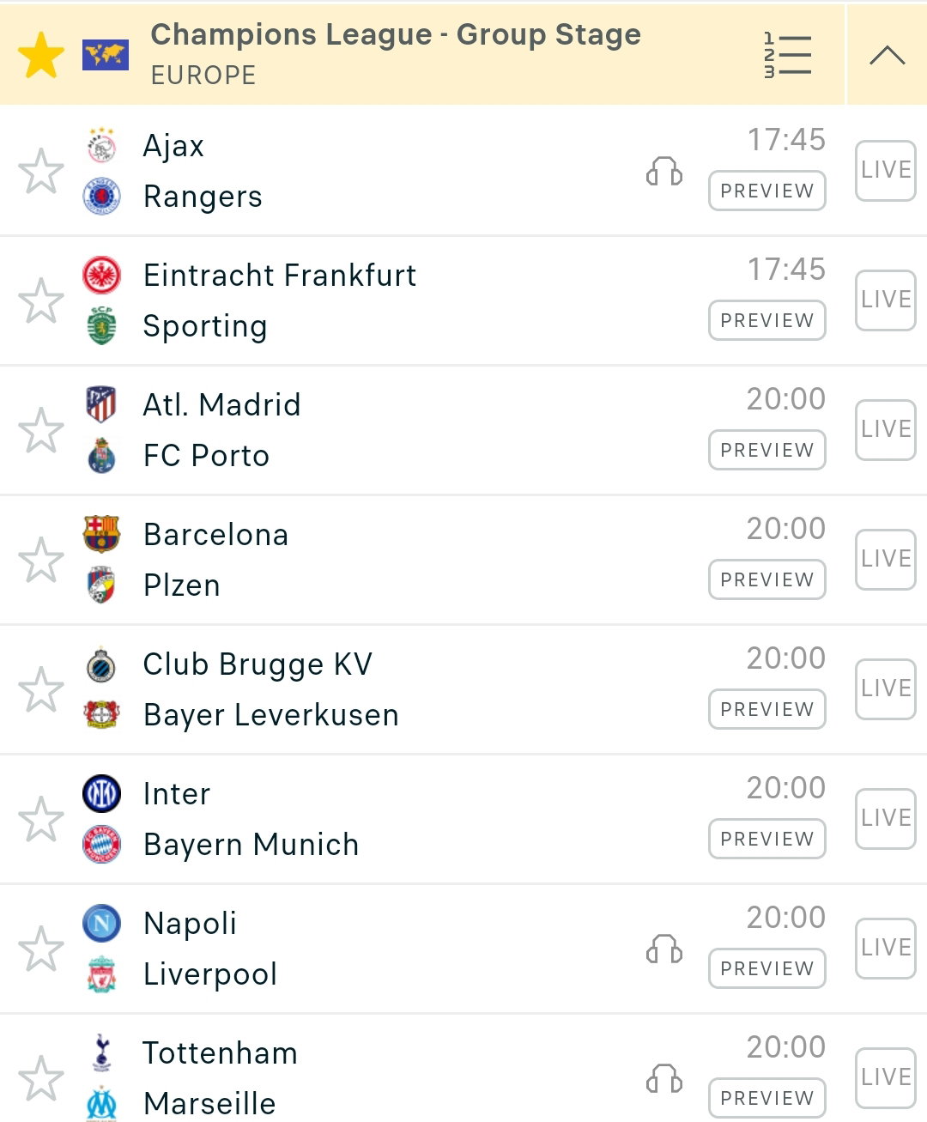927x1122 pixels.
Task: Open Champions League - Group Stage title
Action: click(x=396, y=34)
